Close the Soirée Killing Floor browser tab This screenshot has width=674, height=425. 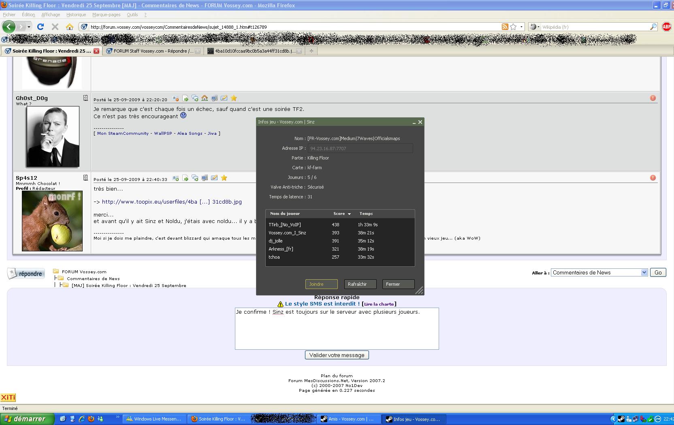96,51
